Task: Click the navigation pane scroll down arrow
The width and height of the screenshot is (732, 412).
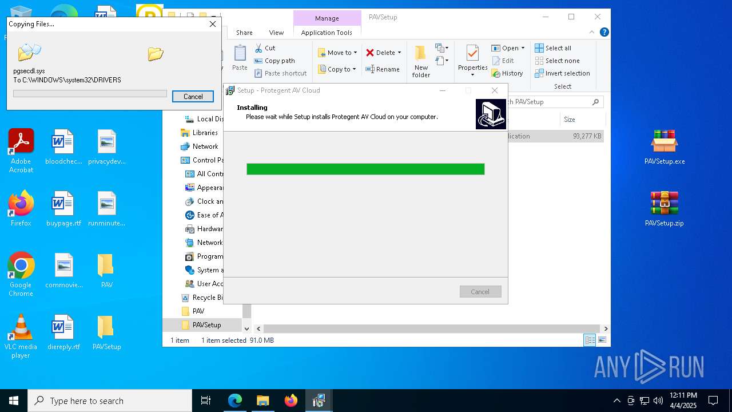Action: pyautogui.click(x=247, y=328)
